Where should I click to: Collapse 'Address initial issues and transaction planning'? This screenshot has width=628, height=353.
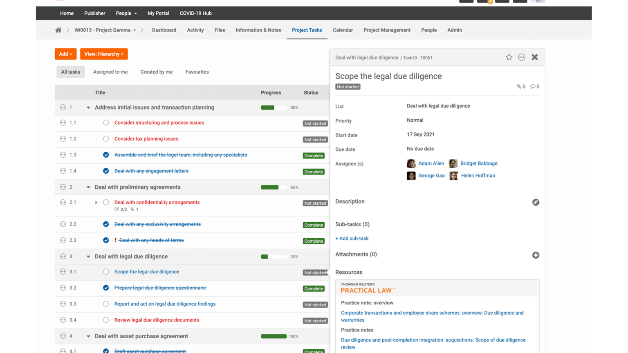88,107
